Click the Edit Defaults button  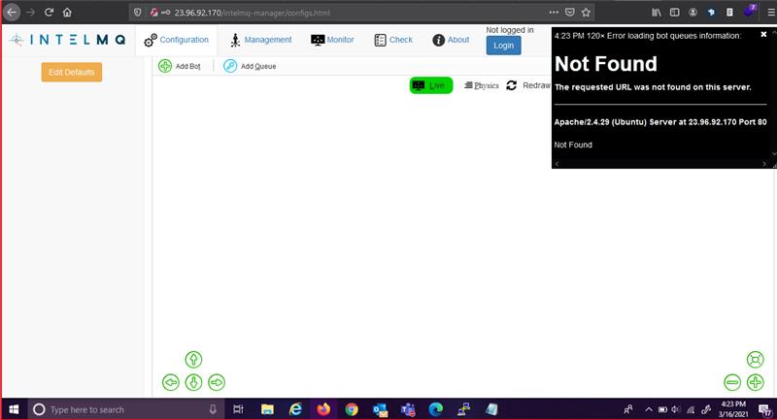[x=71, y=72]
